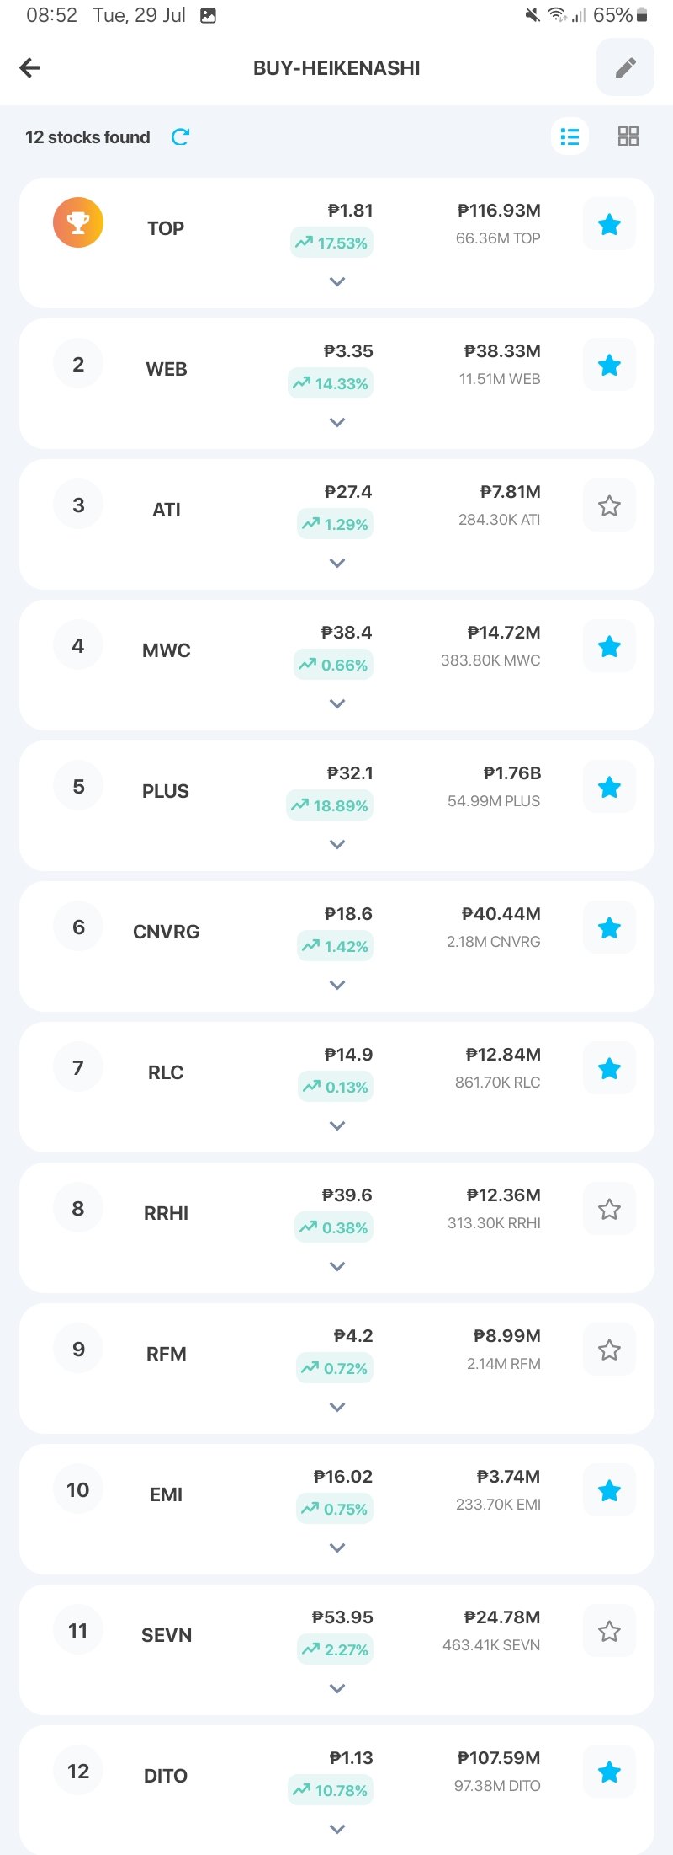Open the image notification in status bar
Screen dimensions: 673x1855
tap(209, 15)
